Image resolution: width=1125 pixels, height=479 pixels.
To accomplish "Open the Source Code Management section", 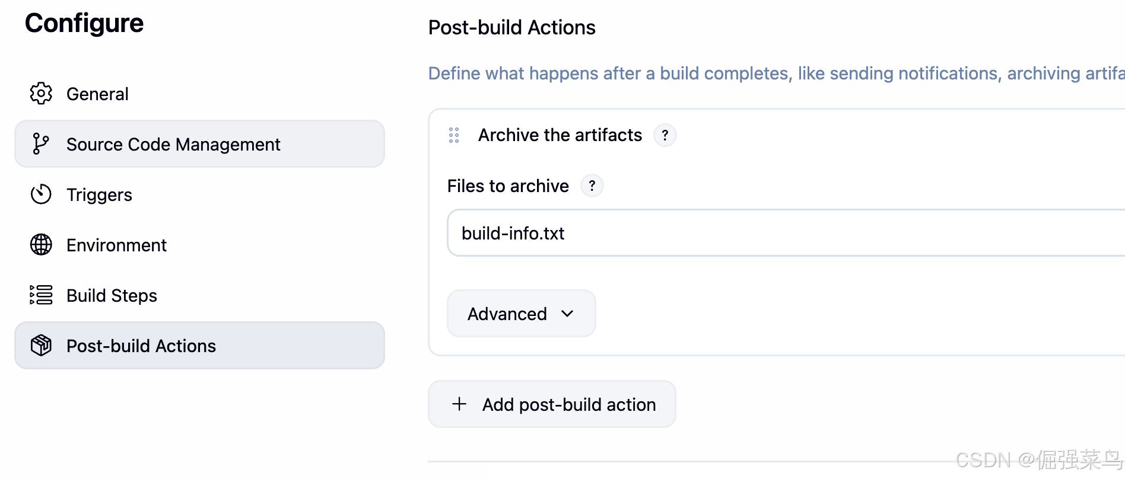I will [173, 145].
